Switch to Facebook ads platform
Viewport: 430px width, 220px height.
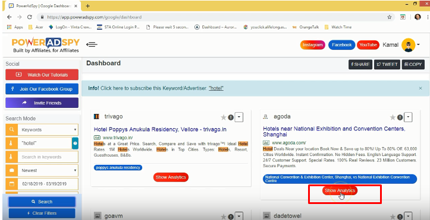(x=342, y=45)
